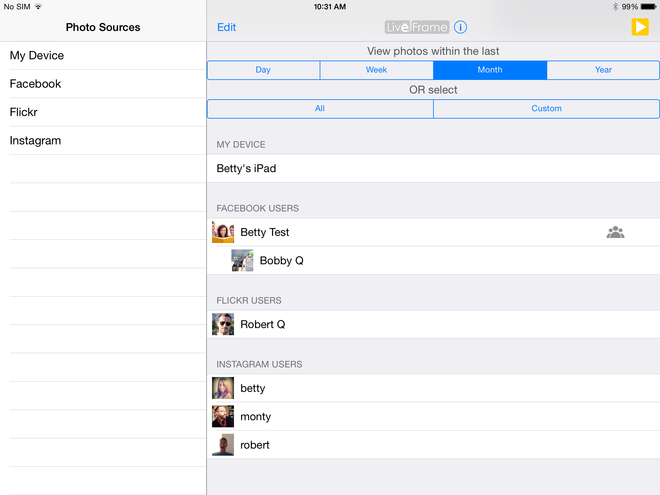Open My Device photo source

pyautogui.click(x=103, y=55)
